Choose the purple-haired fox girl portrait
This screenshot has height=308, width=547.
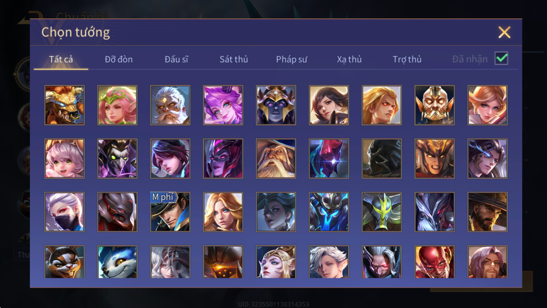tap(223, 105)
